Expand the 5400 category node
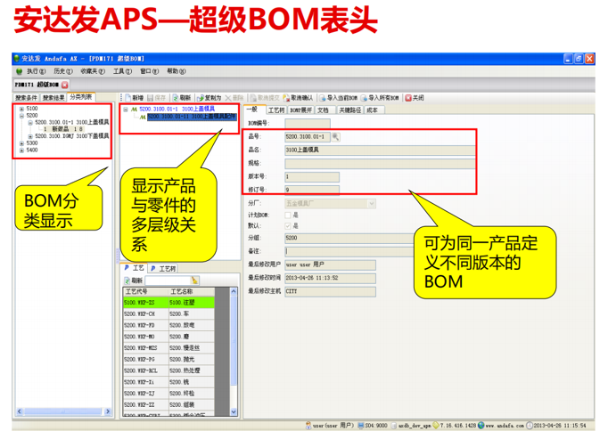The width and height of the screenshot is (600, 439). coord(21,150)
